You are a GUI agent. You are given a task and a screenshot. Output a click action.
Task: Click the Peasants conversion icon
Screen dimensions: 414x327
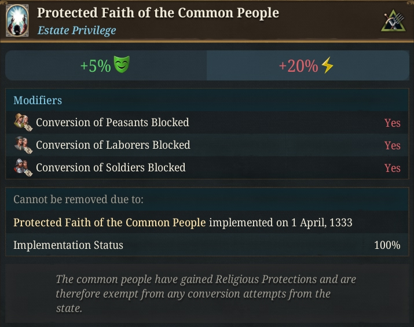23,123
